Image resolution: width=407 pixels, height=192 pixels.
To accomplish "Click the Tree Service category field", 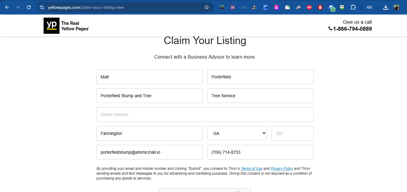I will (260, 96).
